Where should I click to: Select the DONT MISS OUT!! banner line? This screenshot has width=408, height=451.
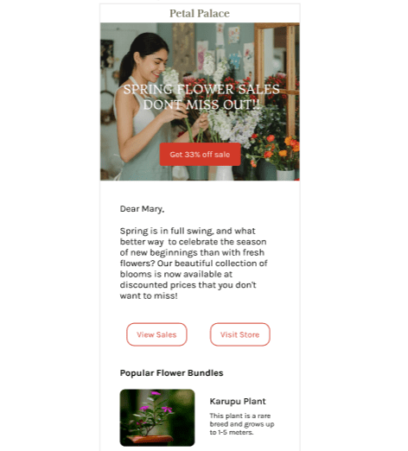(201, 105)
